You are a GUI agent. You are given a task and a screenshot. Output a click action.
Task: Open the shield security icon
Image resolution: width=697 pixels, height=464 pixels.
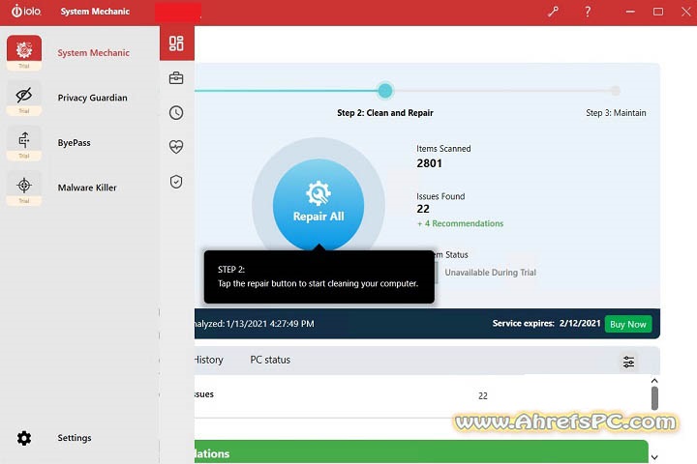176,181
